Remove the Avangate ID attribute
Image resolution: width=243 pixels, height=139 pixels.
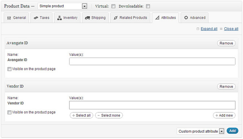click(226, 43)
